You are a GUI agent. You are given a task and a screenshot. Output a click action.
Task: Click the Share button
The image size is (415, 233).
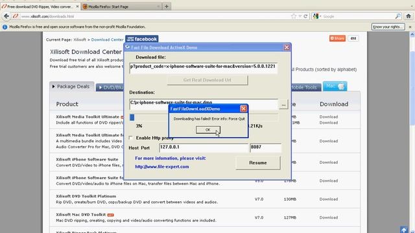(337, 38)
